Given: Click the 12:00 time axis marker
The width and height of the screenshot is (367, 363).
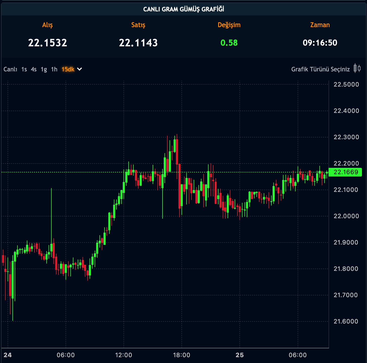Looking at the screenshot, I should [124, 355].
